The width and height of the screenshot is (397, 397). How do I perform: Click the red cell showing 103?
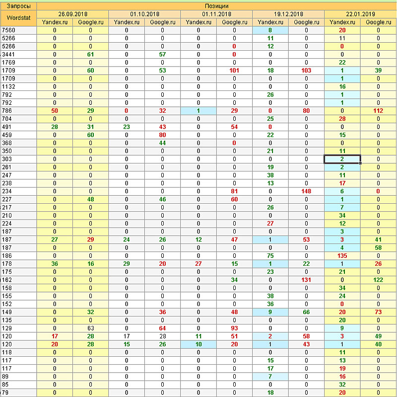click(x=306, y=71)
